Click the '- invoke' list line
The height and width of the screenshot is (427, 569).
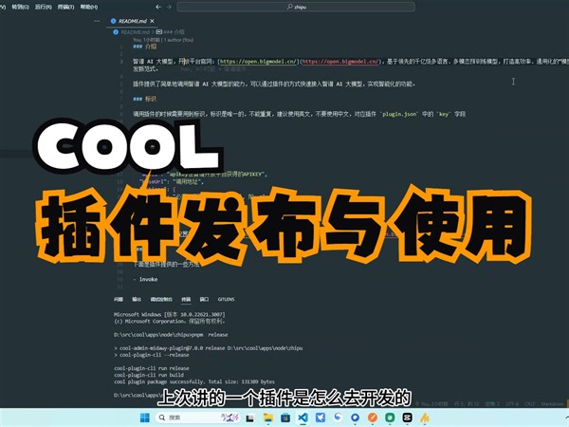pos(145,279)
